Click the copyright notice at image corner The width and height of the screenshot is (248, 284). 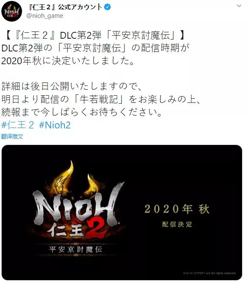(x=209, y=273)
